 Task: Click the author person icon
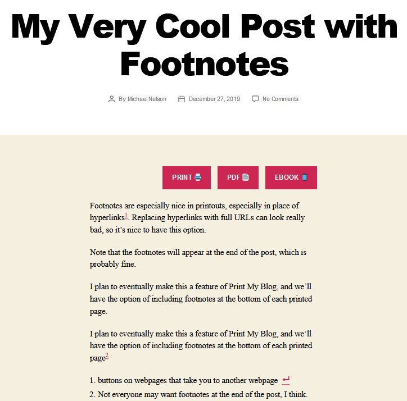click(112, 99)
